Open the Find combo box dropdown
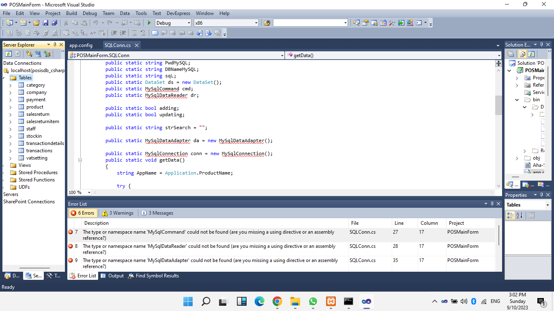 [346, 23]
